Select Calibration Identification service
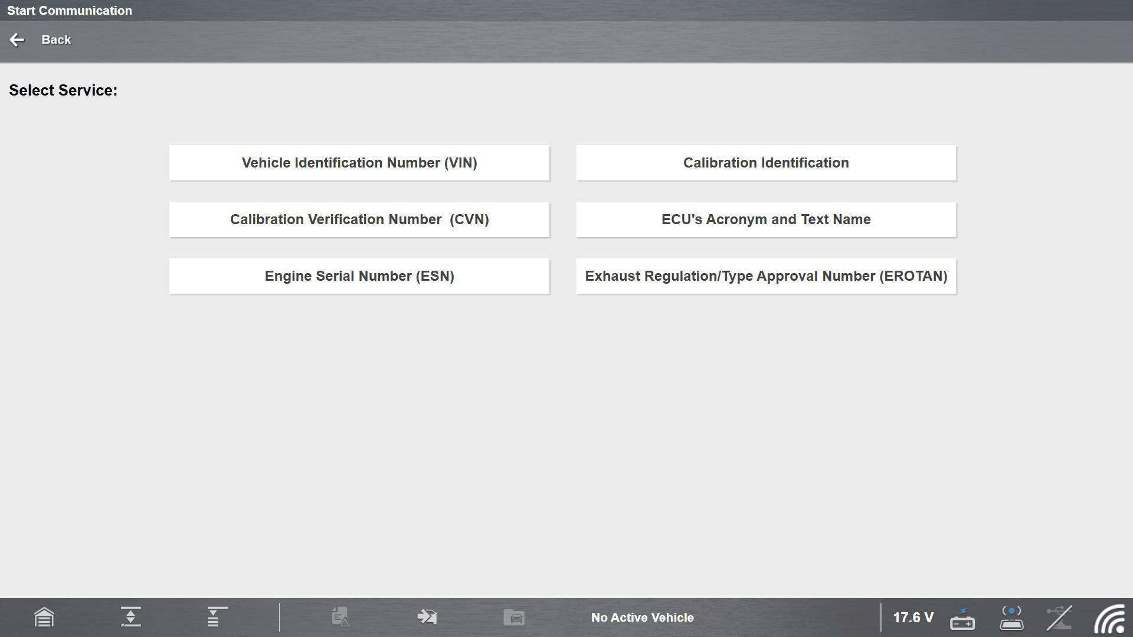The width and height of the screenshot is (1133, 637). 766,163
